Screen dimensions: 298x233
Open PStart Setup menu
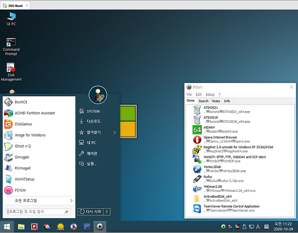click(210, 95)
